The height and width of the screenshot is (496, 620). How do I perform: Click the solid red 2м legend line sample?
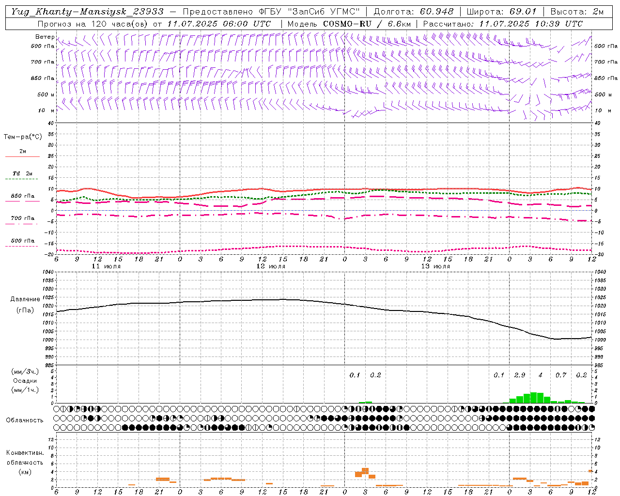click(x=22, y=157)
